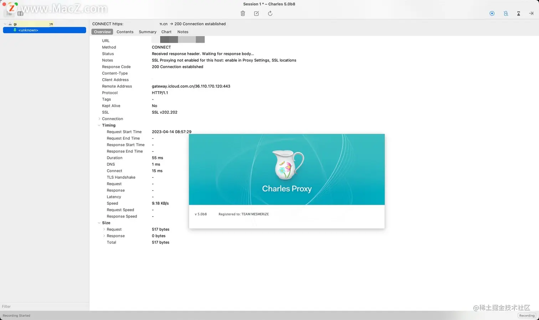Click the SSL value SSL v202.202
Image resolution: width=539 pixels, height=320 pixels.
(165, 112)
